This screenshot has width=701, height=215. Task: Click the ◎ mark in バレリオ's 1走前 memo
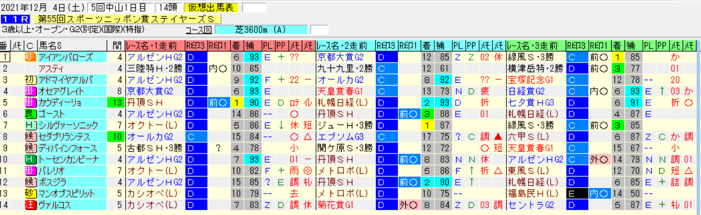[308, 170]
